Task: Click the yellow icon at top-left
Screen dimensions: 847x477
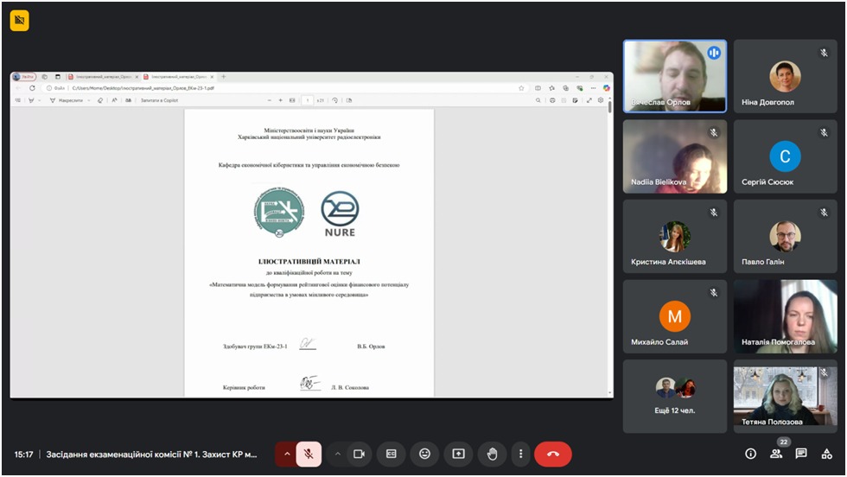Action: tap(19, 21)
